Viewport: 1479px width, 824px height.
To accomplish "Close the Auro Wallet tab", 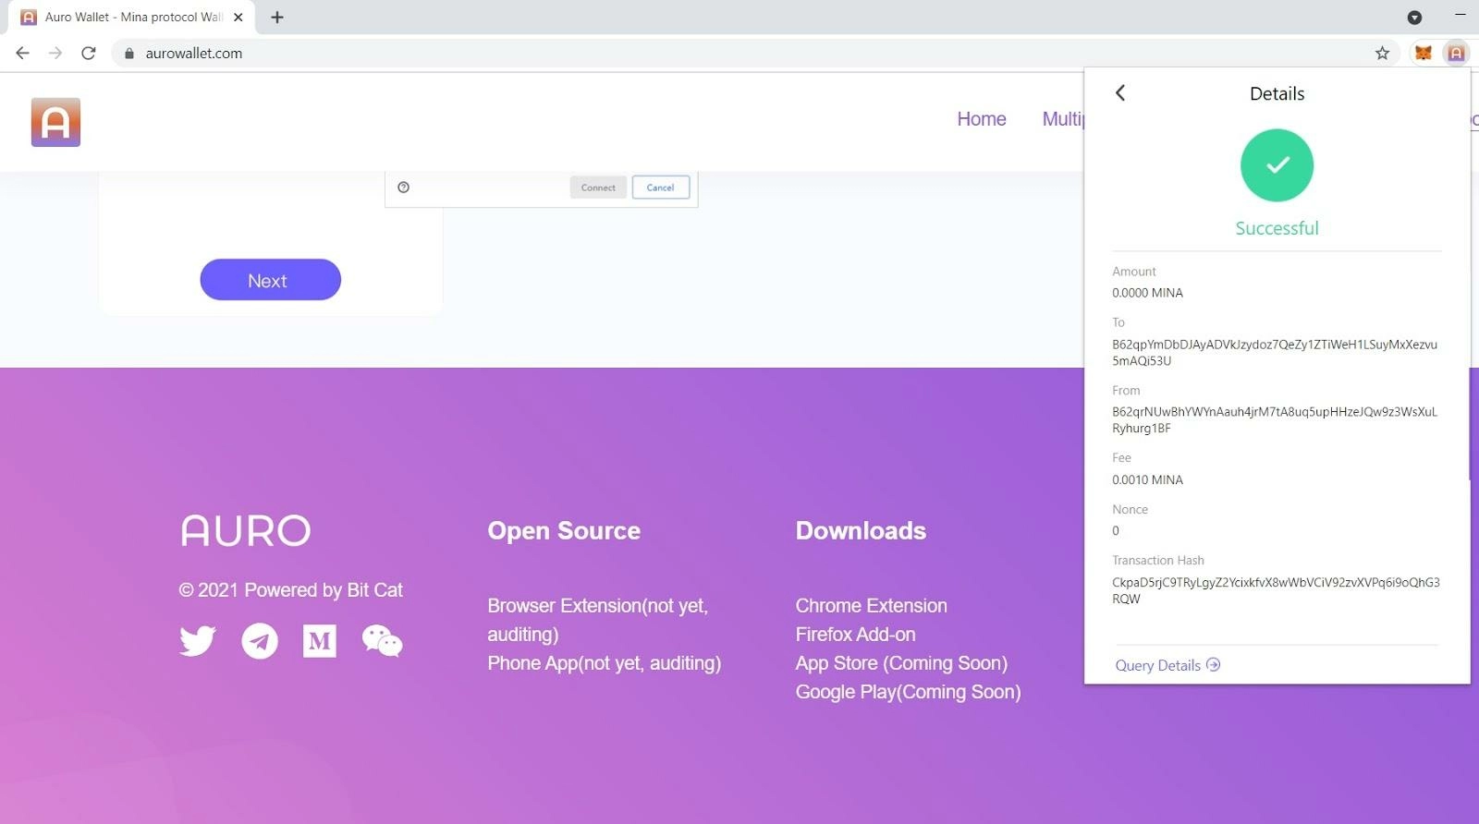I will point(238,17).
